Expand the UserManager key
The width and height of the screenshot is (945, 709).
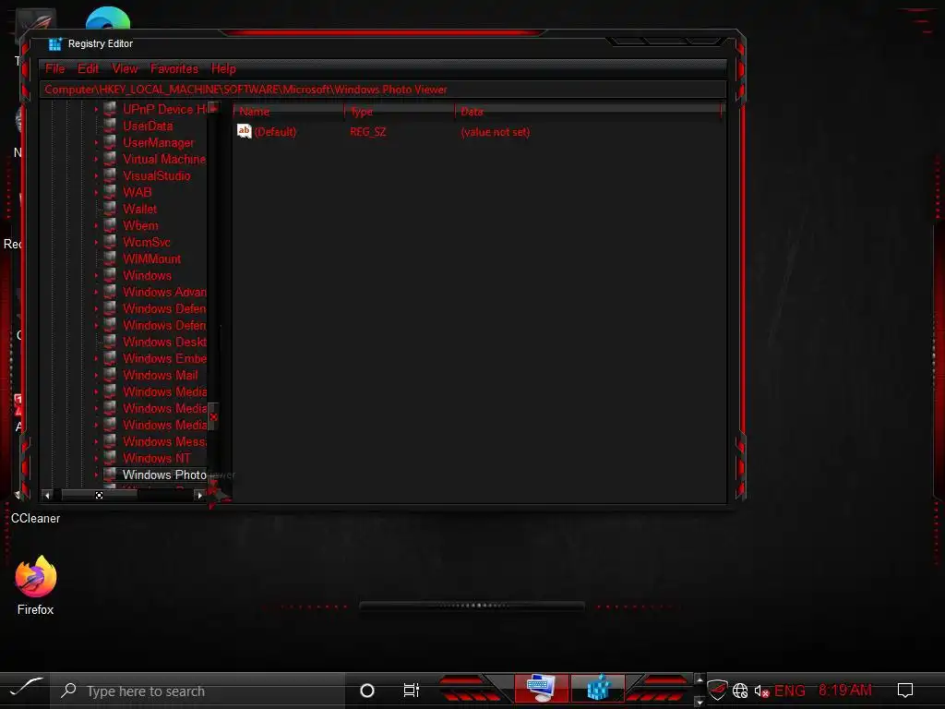(x=96, y=142)
